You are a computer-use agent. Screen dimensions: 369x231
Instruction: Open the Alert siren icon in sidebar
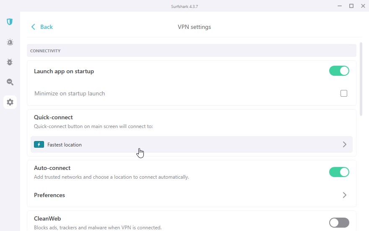[x=10, y=42]
